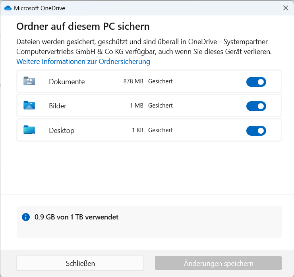Click the Bilder folder icon

point(29,106)
